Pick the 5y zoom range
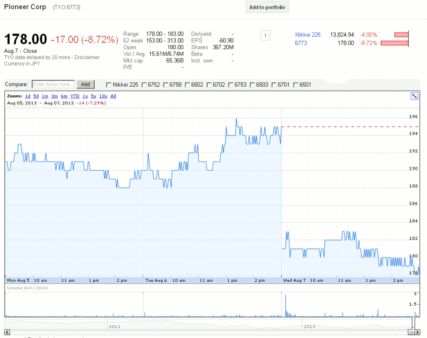 click(x=93, y=96)
